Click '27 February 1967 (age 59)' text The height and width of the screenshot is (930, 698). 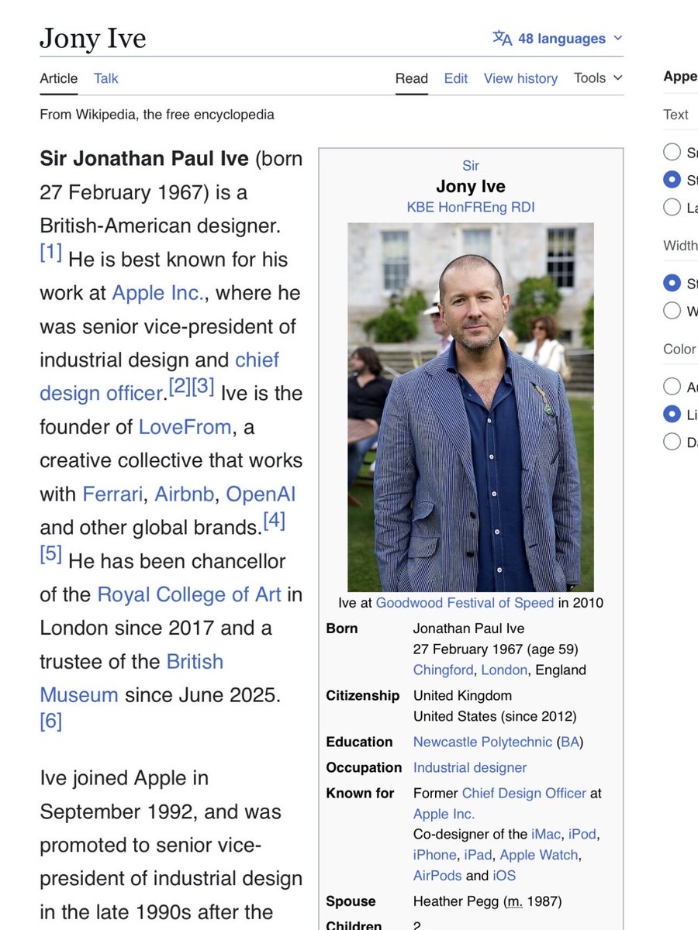pos(496,649)
